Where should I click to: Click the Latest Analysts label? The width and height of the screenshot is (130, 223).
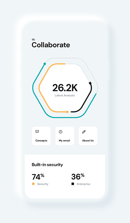coord(65,95)
